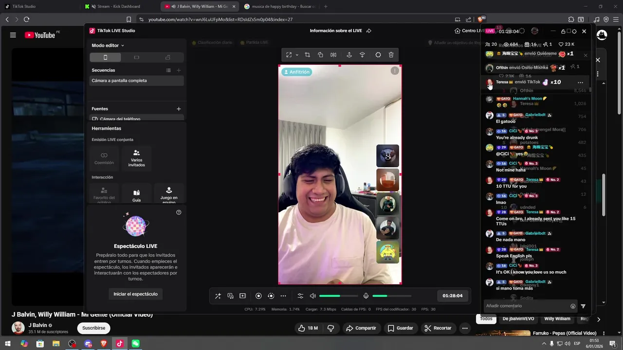
Task: Add a new source in Fuentes
Action: point(179,109)
